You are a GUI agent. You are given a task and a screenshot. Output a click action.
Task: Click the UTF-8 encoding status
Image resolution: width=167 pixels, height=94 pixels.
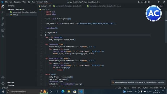click(x=134, y=88)
